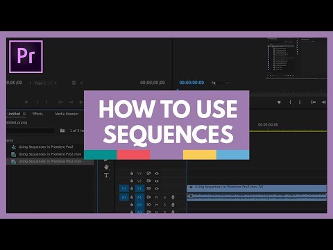The image size is (333, 250).
Task: Add marker in Source monitor
Action: (x=26, y=102)
